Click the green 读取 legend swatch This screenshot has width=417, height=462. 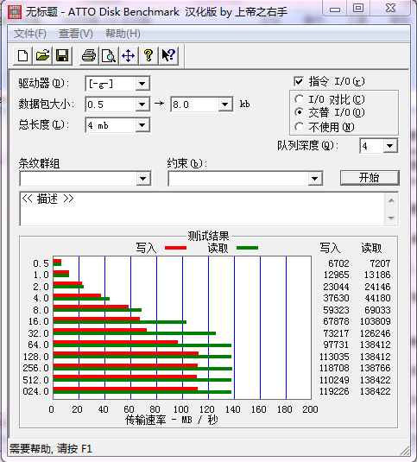[248, 248]
